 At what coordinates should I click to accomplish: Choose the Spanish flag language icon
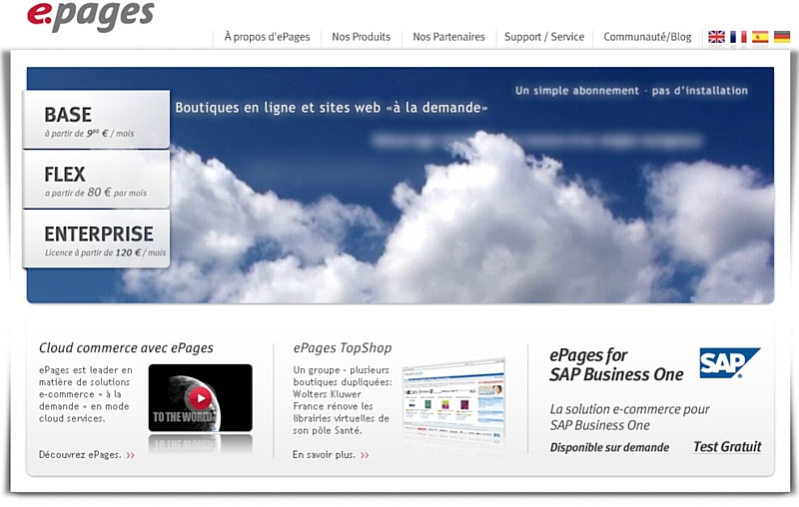pos(760,37)
